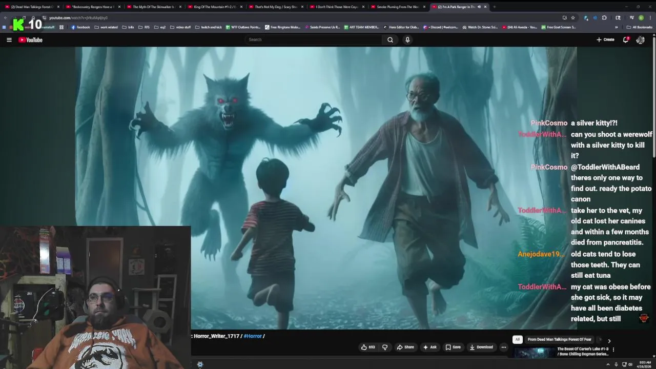This screenshot has height=369, width=656.
Task: Click the taskbar microphone icon
Action: click(616, 364)
